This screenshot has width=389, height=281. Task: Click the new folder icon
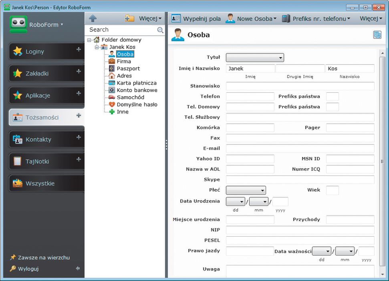coord(129,18)
